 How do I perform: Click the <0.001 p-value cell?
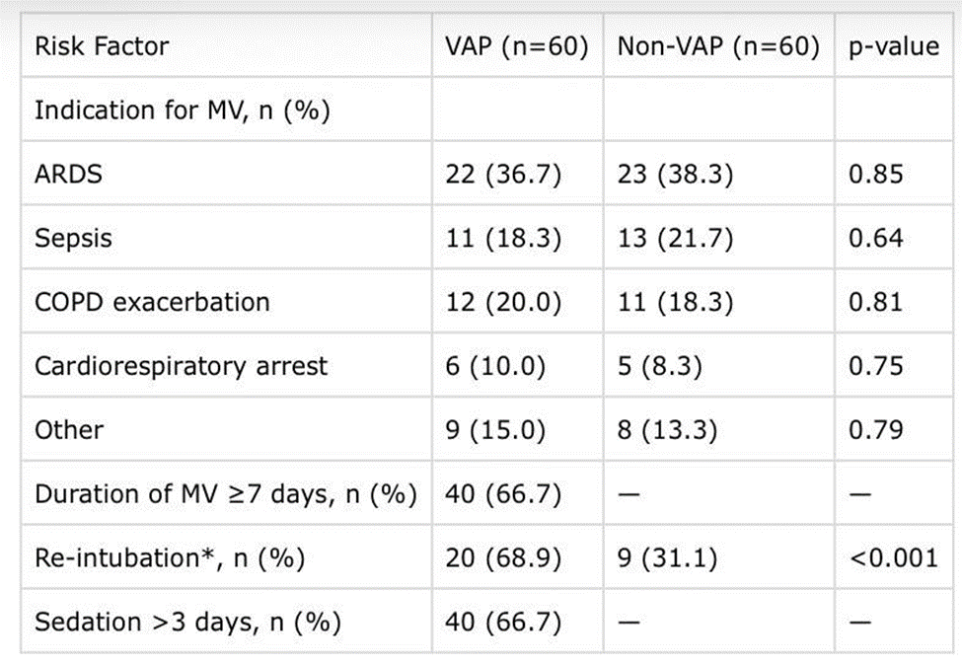(x=894, y=558)
